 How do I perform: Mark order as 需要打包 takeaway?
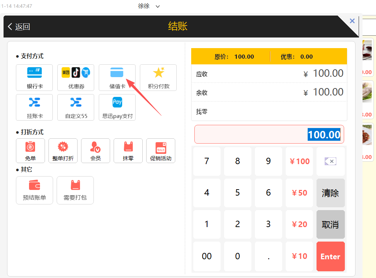[75, 190]
